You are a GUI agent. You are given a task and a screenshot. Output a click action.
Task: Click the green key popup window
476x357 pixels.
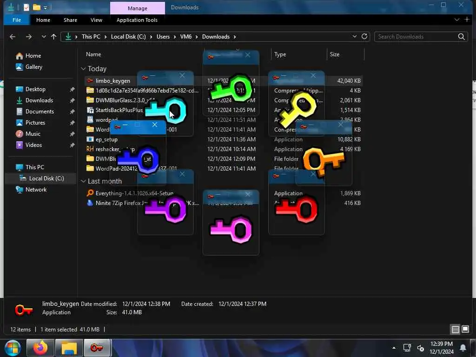click(x=231, y=84)
